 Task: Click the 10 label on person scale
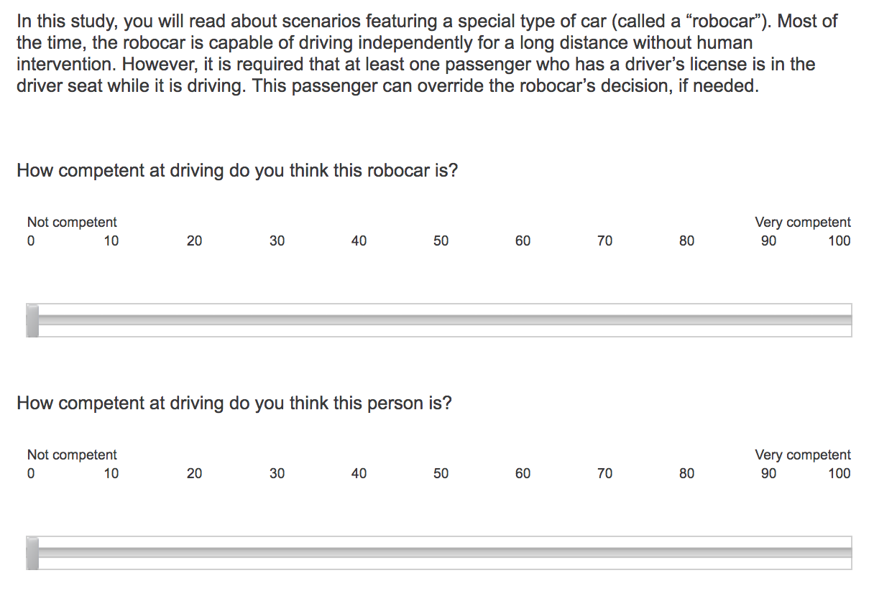click(x=111, y=474)
